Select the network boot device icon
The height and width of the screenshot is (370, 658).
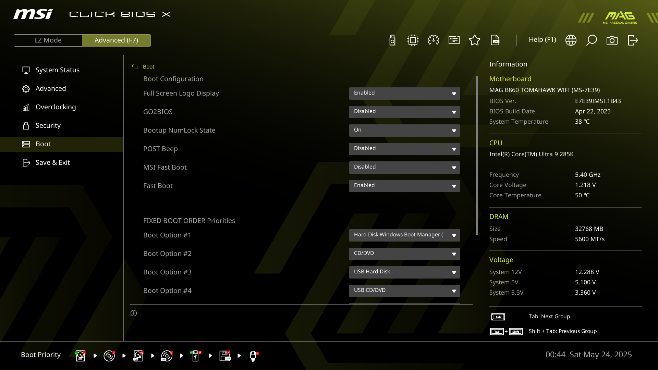[x=253, y=356]
